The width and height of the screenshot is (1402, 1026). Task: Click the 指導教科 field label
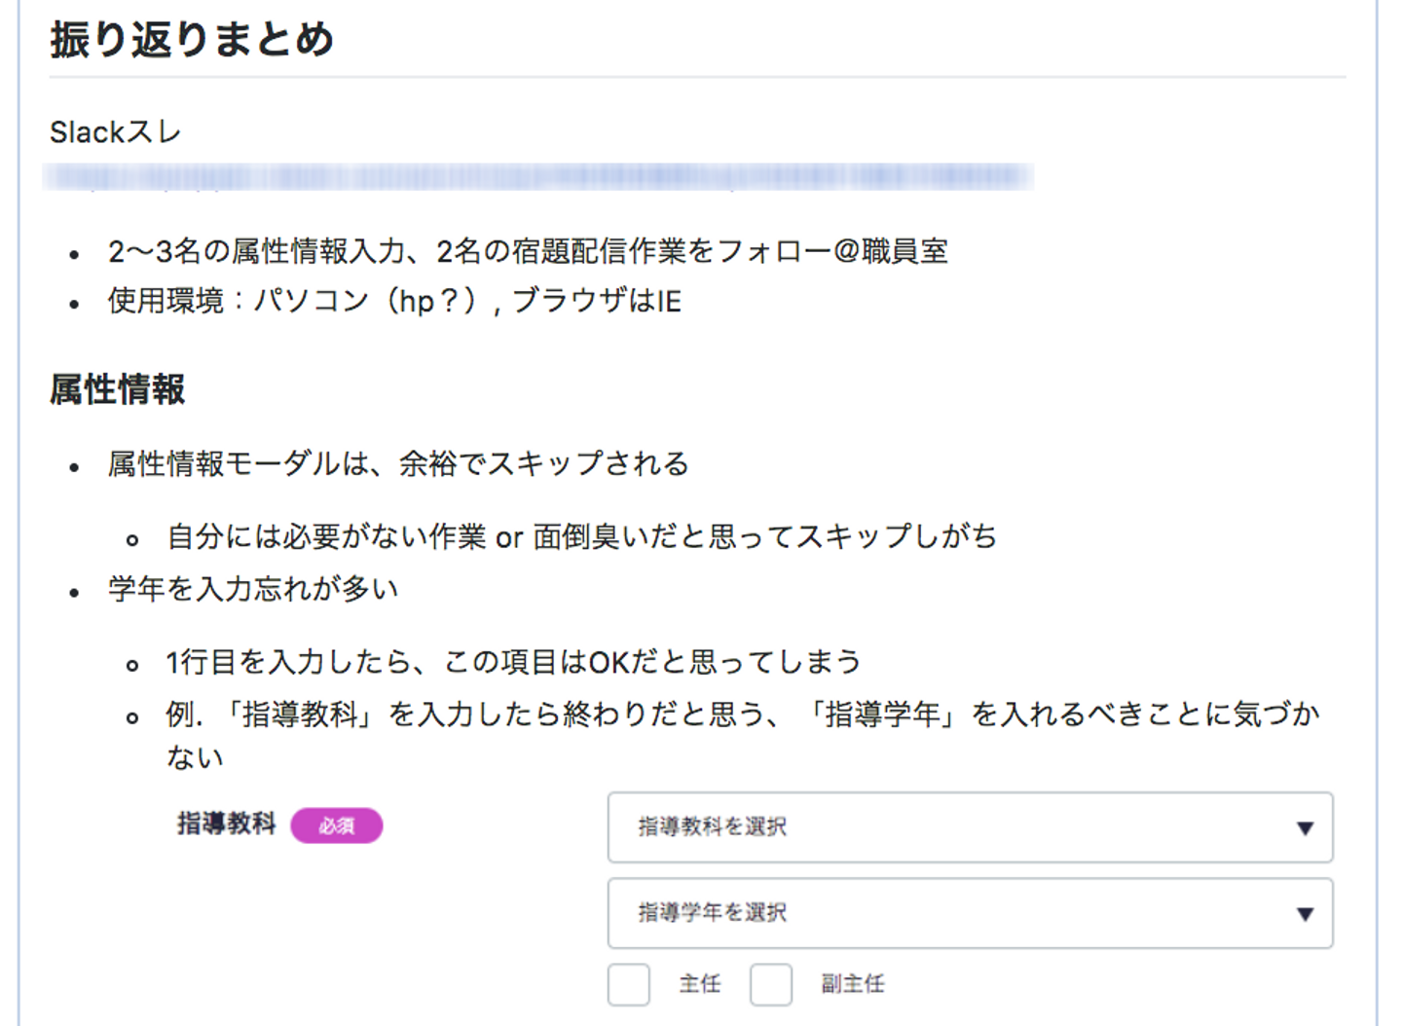(x=226, y=824)
